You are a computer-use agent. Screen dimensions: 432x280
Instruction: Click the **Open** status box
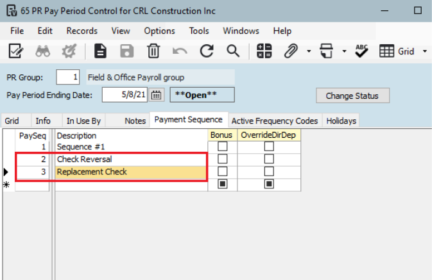tap(202, 95)
